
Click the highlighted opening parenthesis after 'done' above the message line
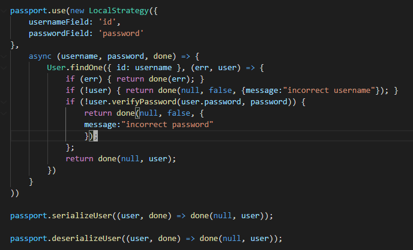[x=137, y=113]
